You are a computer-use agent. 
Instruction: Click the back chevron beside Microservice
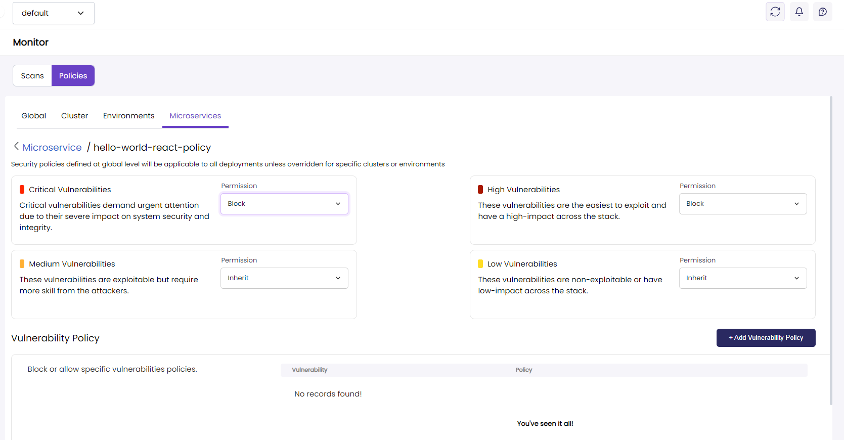point(16,147)
